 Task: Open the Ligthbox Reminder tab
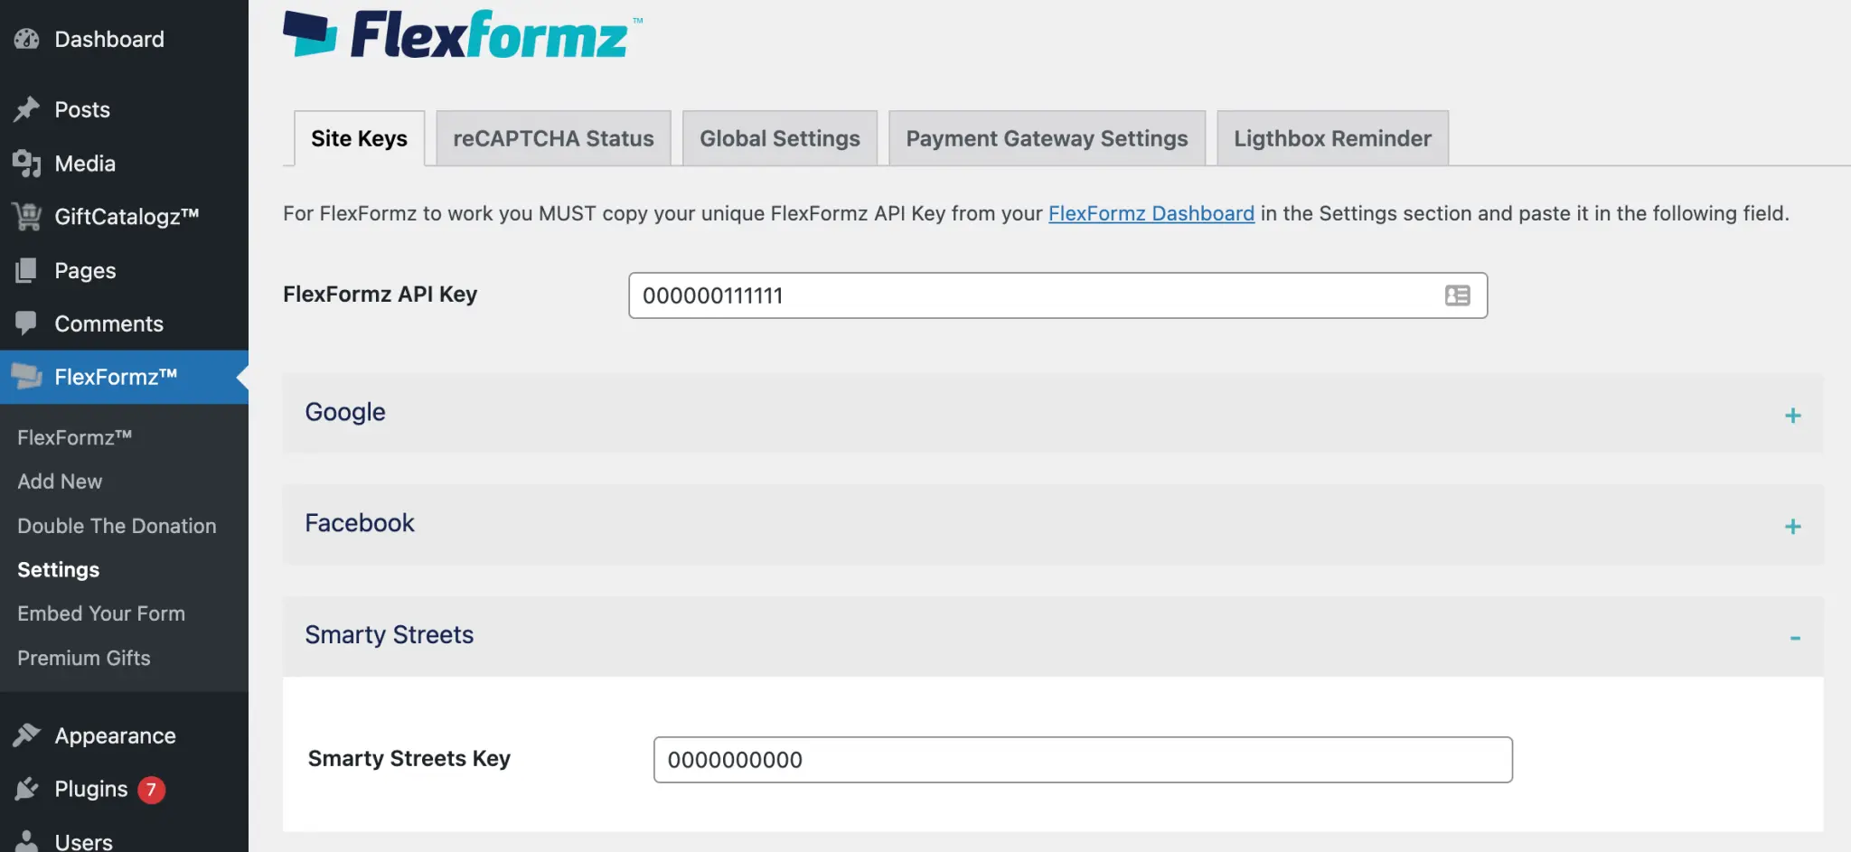[x=1332, y=138]
